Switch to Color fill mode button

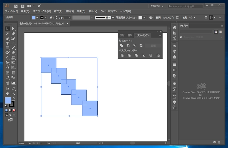[x=7, y=110]
